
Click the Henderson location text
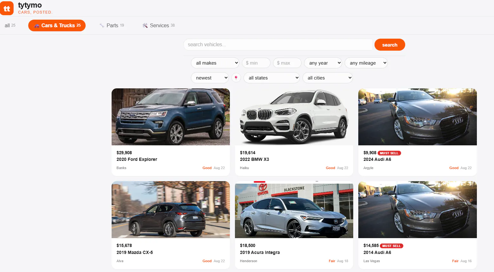[x=249, y=261]
